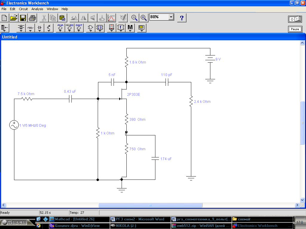Click the horizontal scrollbar thumb
The image size is (306, 229).
point(150,205)
